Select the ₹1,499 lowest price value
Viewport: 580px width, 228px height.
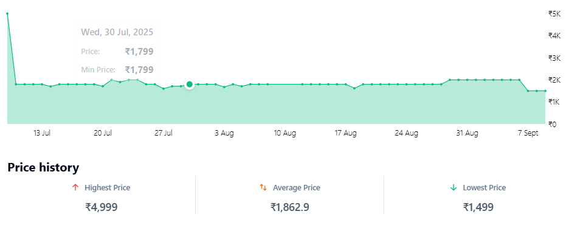pyautogui.click(x=478, y=207)
